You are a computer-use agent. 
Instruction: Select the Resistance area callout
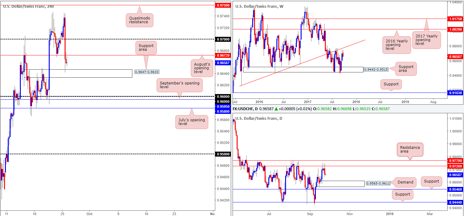(x=410, y=150)
